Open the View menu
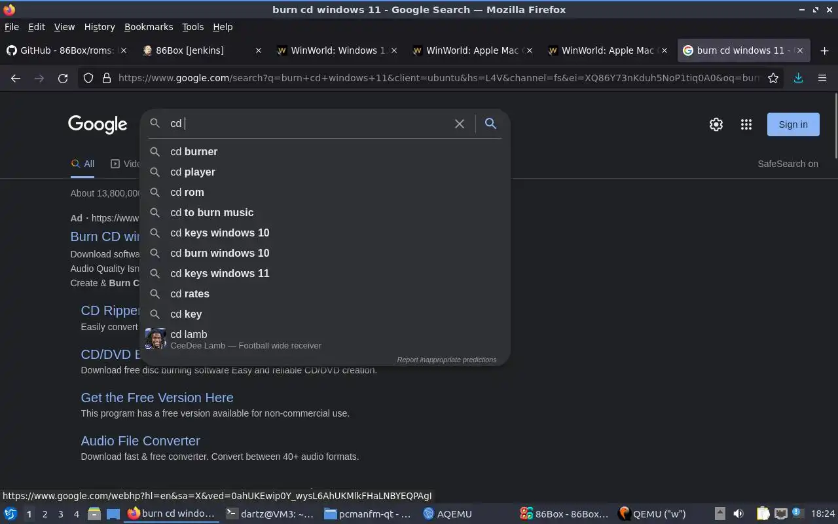 (x=64, y=27)
